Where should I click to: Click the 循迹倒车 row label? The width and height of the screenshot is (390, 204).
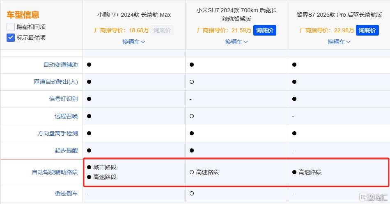tap(66, 193)
